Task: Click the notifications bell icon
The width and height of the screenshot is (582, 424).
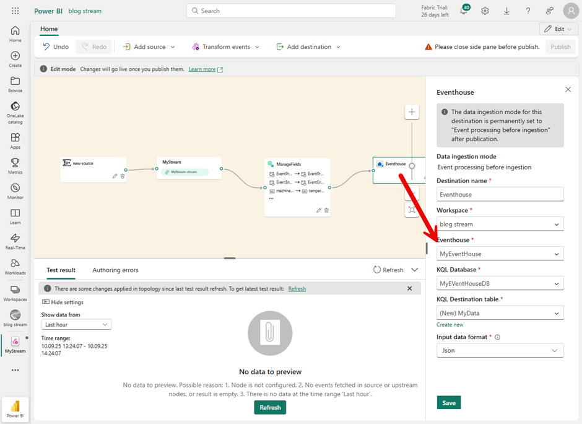Action: point(463,11)
